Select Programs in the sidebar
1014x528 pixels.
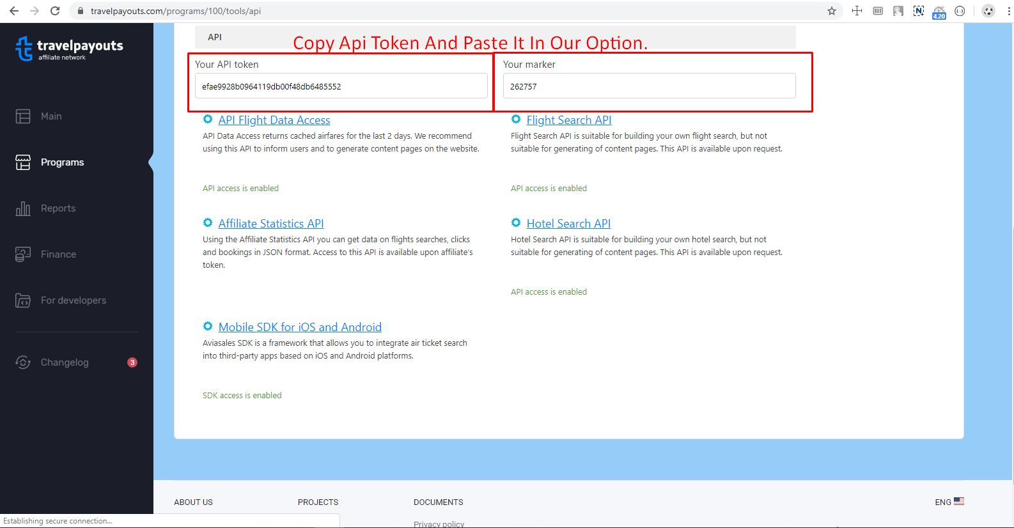click(x=63, y=162)
